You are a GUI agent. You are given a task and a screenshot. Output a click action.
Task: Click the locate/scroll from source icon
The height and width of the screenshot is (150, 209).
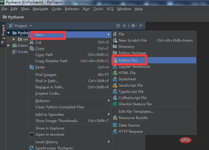pos(118,26)
